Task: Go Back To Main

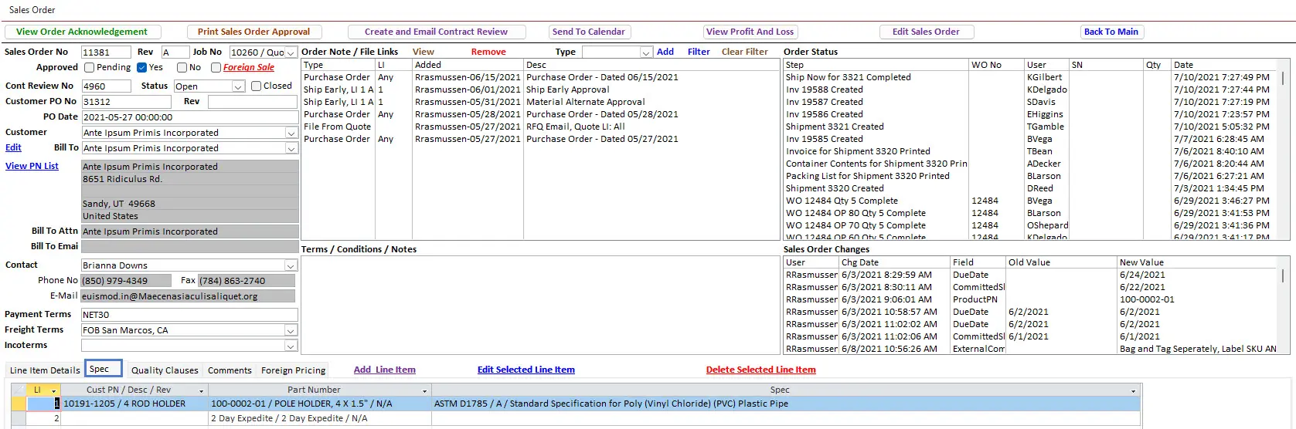Action: click(x=1111, y=32)
